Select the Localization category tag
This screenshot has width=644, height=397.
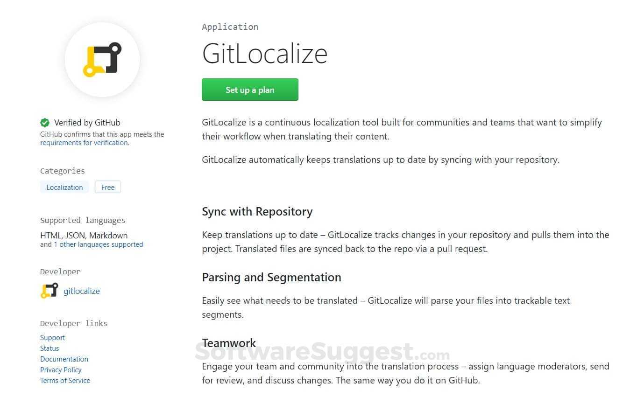click(64, 187)
